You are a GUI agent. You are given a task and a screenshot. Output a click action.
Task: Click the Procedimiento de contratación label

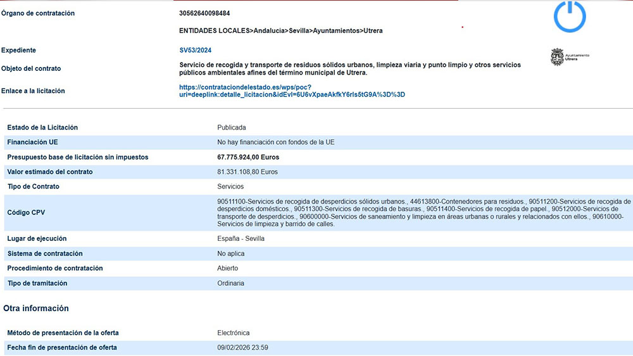tap(55, 268)
